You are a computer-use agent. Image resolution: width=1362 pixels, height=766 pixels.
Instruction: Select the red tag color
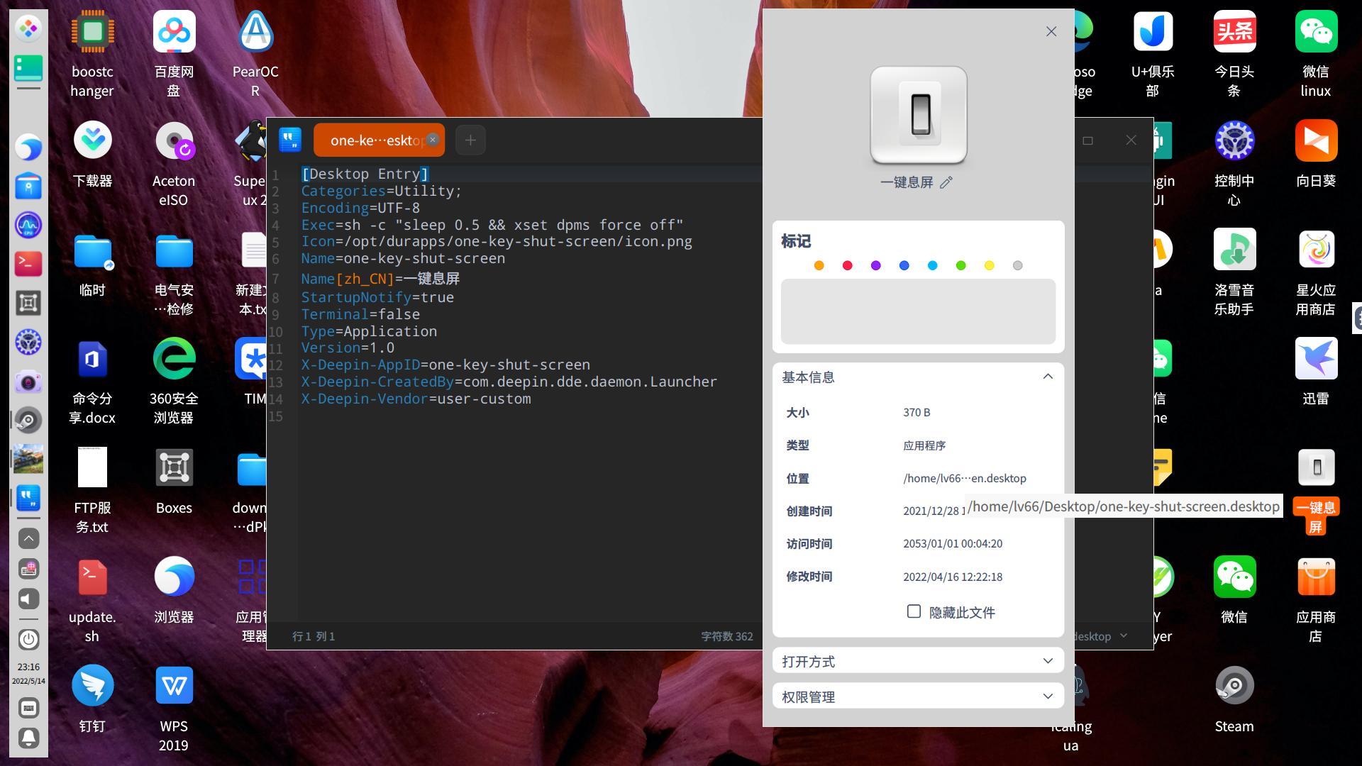click(848, 265)
